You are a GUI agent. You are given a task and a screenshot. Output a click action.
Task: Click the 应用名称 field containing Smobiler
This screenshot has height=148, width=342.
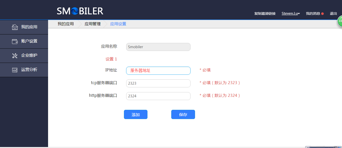158,47
